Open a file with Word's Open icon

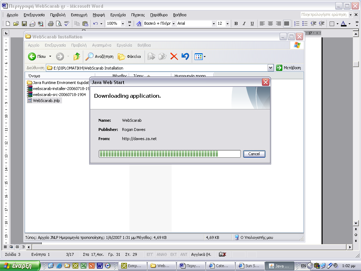(16, 24)
